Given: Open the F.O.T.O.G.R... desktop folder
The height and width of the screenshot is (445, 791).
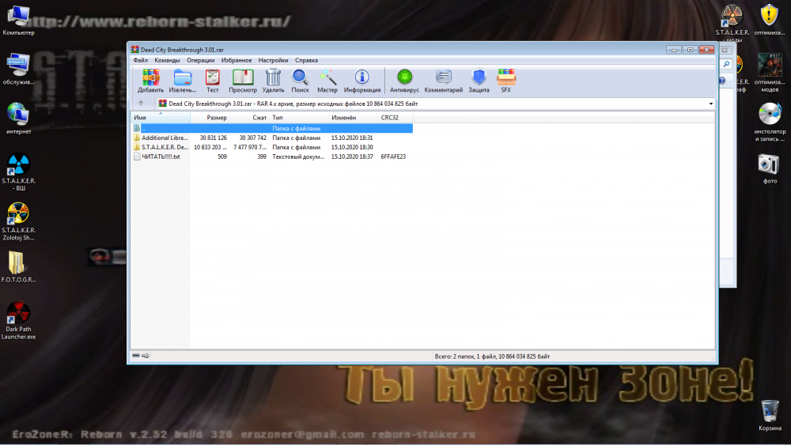Looking at the screenshot, I should [19, 267].
